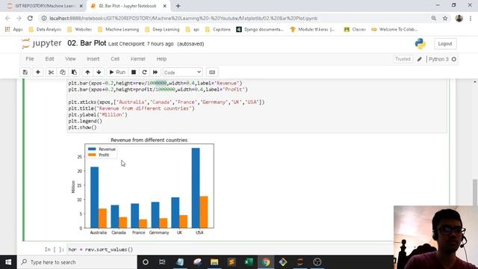Click the plt.legend() code line
The image size is (478, 269).
(x=85, y=121)
